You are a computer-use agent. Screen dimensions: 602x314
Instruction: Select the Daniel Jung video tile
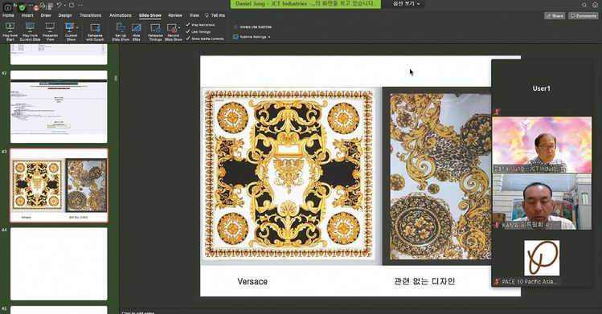(542, 145)
